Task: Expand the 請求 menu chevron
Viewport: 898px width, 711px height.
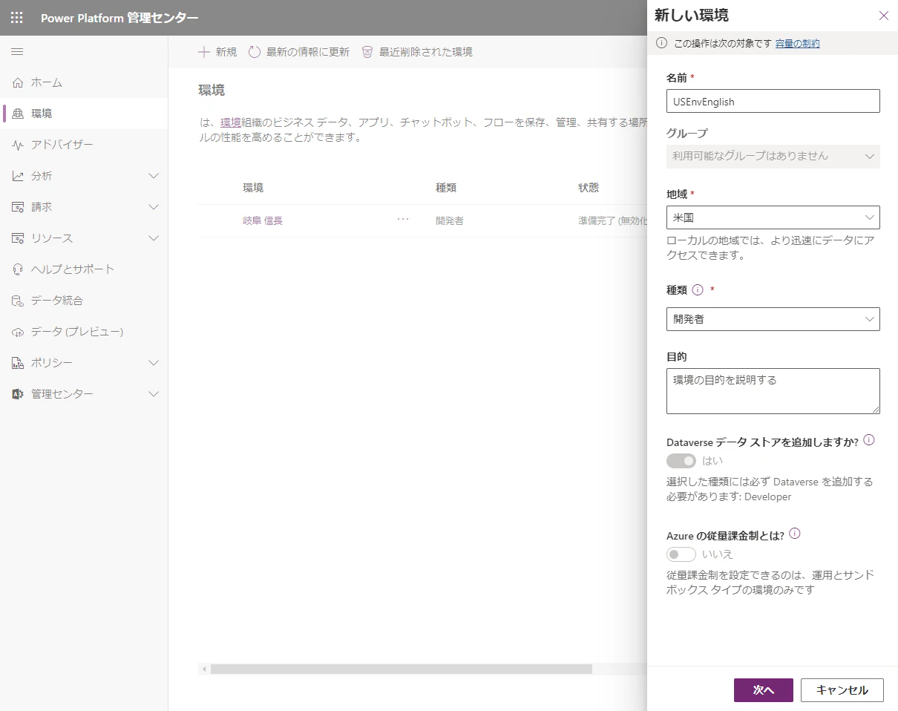Action: (x=154, y=207)
